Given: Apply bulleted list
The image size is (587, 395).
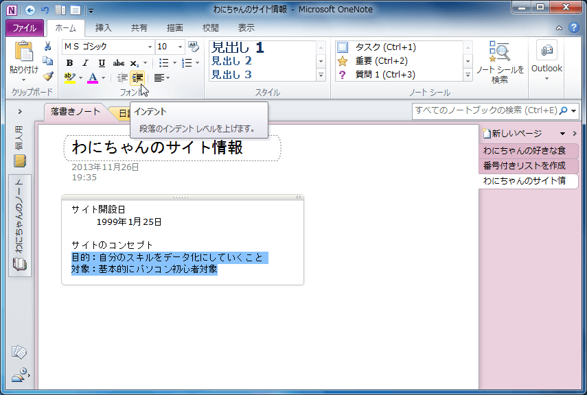Looking at the screenshot, I should [x=163, y=63].
